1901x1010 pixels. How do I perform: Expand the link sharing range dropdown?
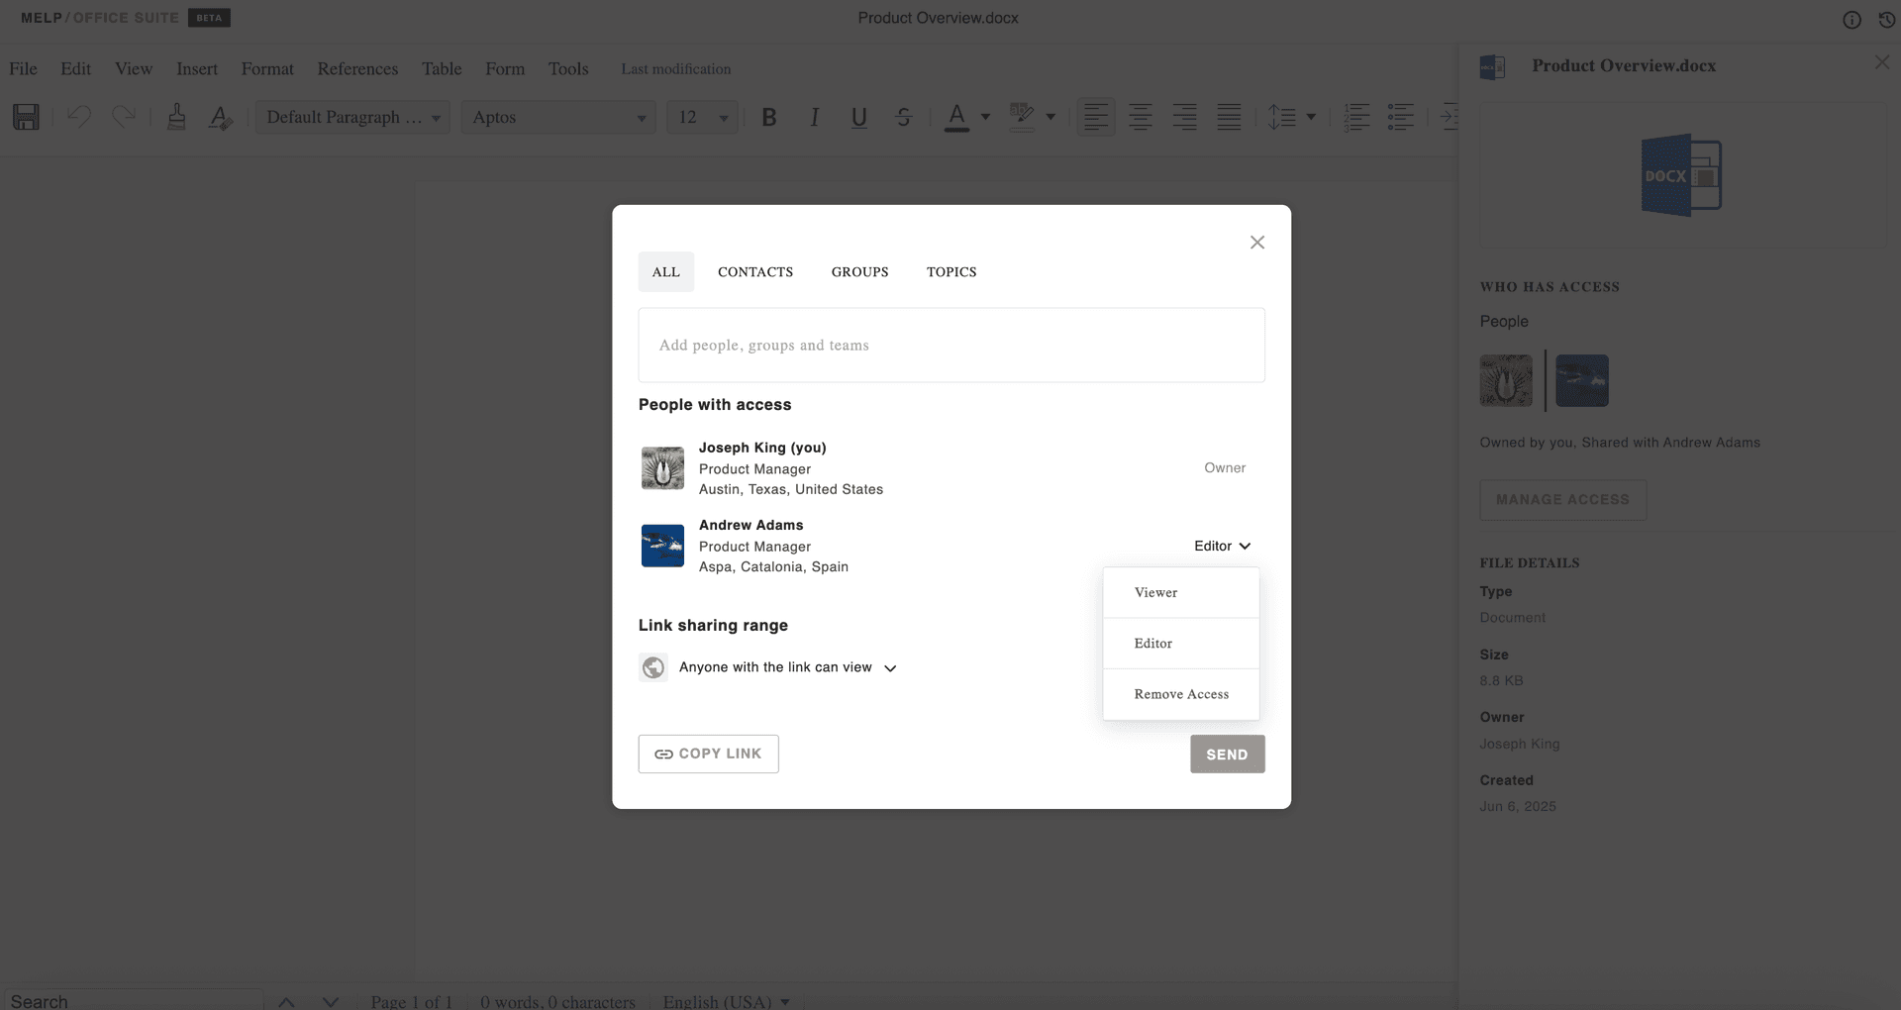coord(788,667)
